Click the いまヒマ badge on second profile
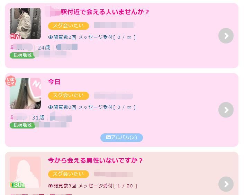 point(11,81)
